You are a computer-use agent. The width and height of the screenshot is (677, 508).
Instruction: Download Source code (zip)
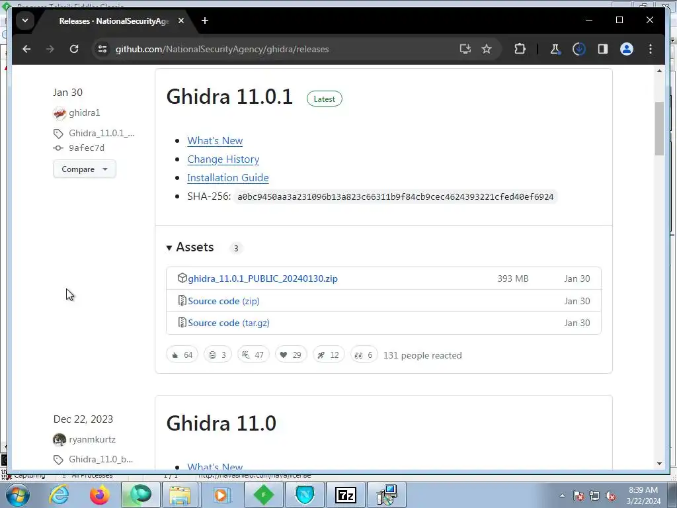[223, 301]
